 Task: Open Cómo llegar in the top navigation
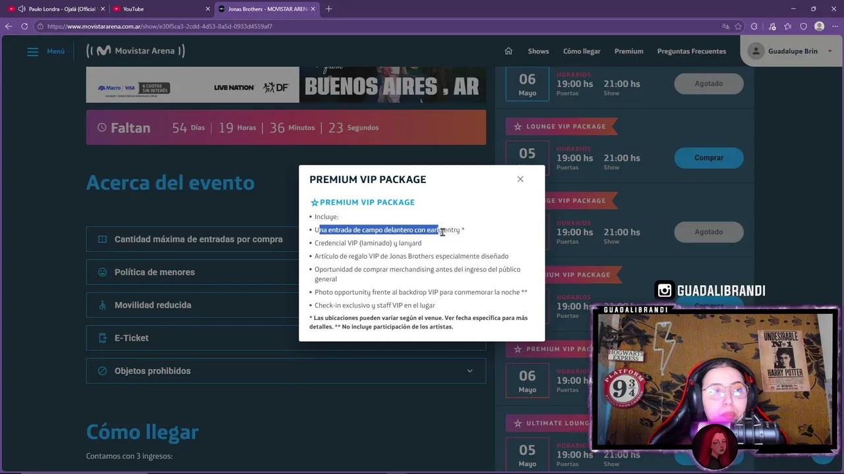(582, 51)
